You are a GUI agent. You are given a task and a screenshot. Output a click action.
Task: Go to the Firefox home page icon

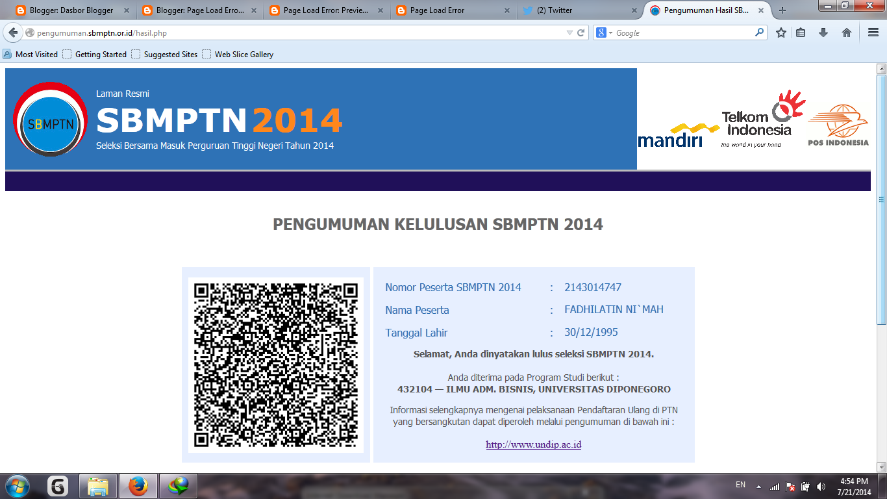coord(847,32)
